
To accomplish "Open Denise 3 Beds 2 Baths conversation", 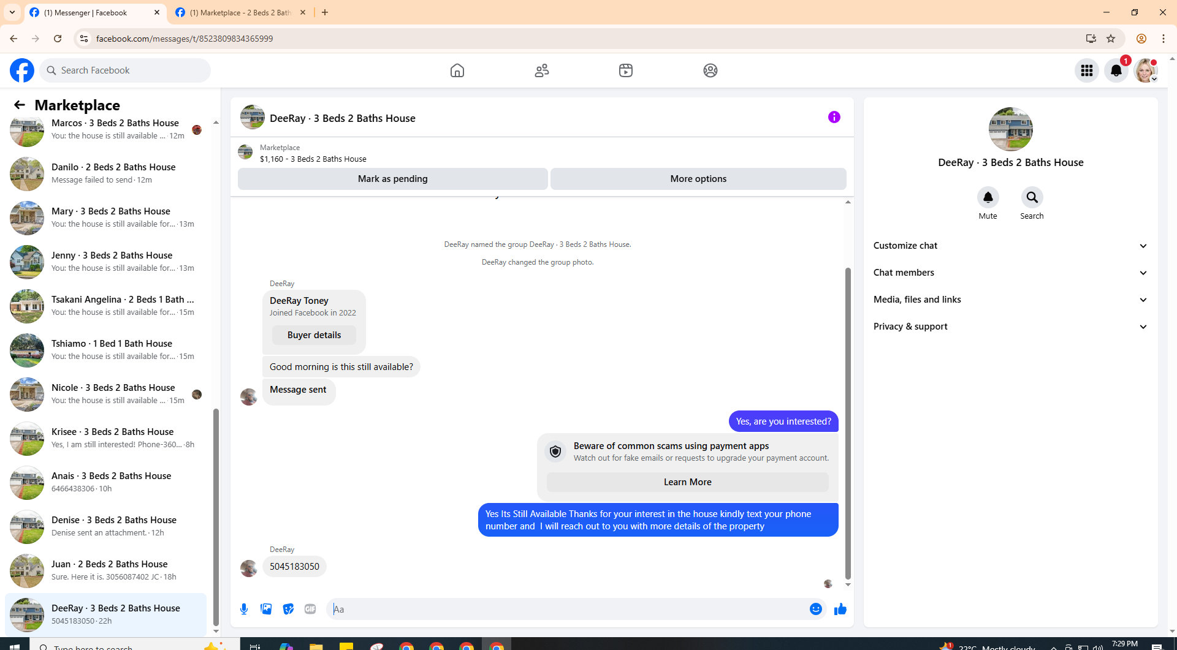I will (105, 526).
